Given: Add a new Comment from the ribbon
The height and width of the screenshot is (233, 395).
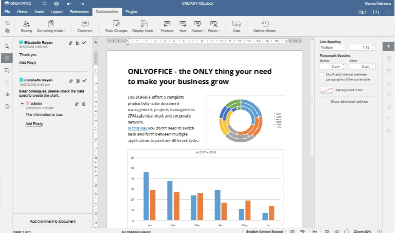Looking at the screenshot, I should (x=85, y=27).
